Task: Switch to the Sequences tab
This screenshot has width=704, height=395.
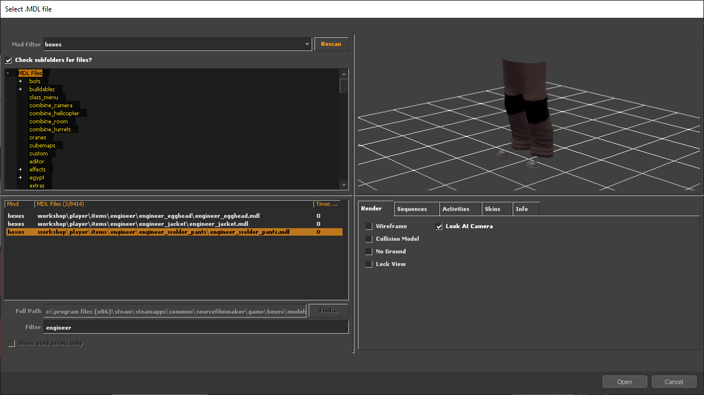Action: tap(416, 209)
